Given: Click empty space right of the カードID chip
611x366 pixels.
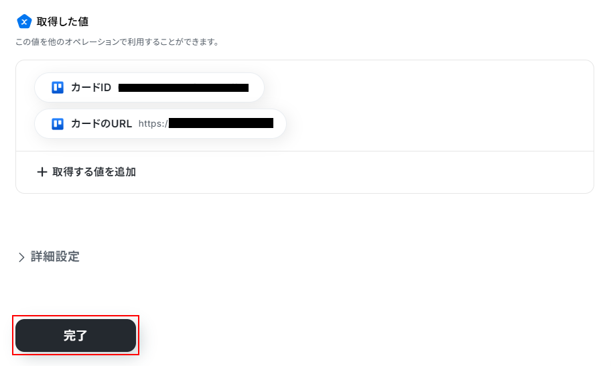Looking at the screenshot, I should pyautogui.click(x=429, y=87).
